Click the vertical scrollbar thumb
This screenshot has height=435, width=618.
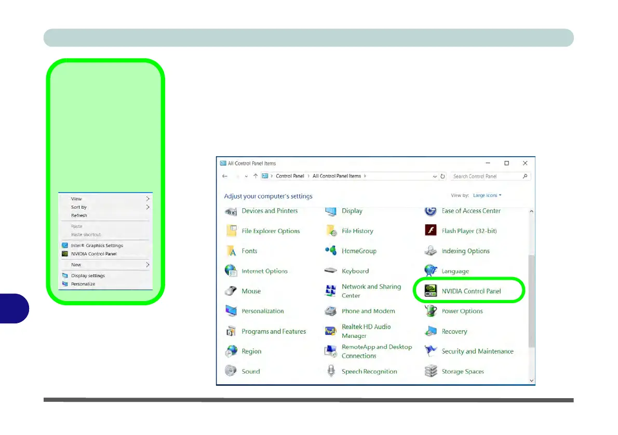(531, 301)
